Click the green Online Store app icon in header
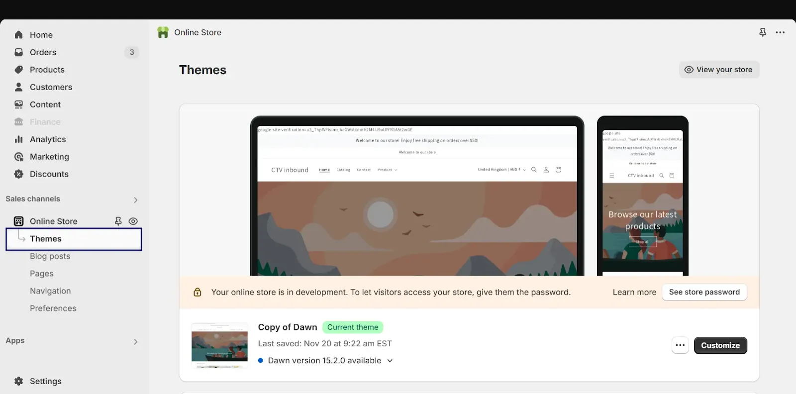Viewport: 796px width, 394px height. [x=163, y=32]
